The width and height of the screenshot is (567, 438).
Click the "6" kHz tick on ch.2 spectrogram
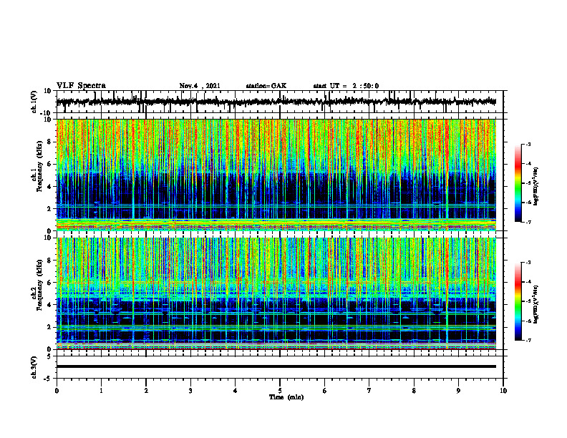click(49, 282)
